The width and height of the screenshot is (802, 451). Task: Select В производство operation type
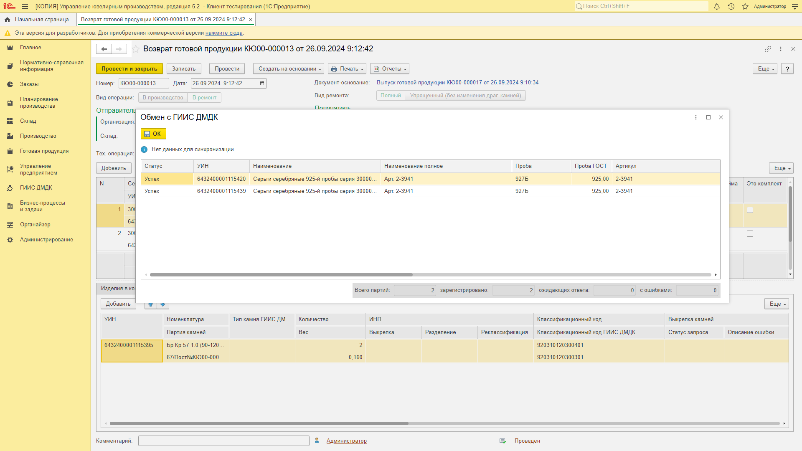click(x=163, y=98)
